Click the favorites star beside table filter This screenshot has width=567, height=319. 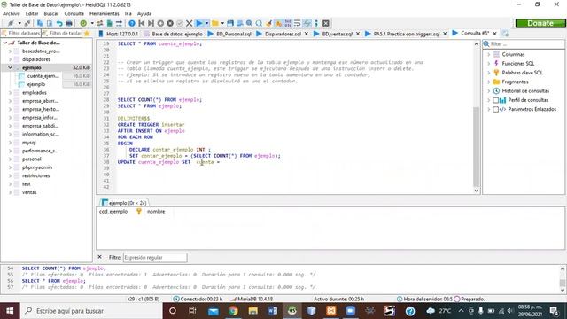pyautogui.click(x=87, y=34)
